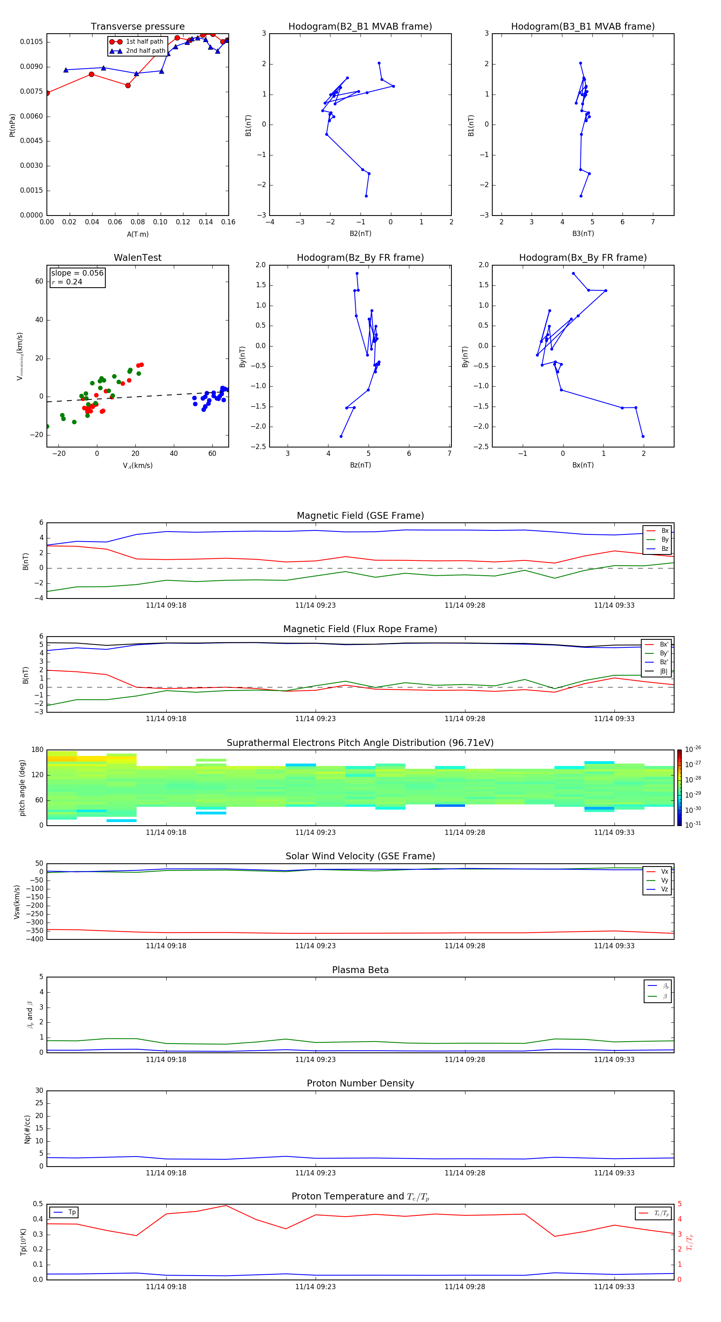Click the '2nd half path' legend entry

[x=137, y=51]
